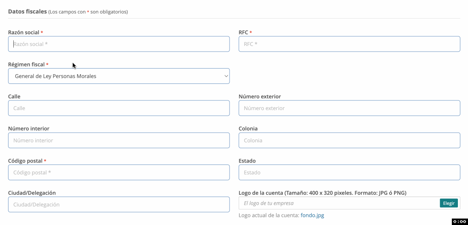Select the Código postal input

[119, 173]
